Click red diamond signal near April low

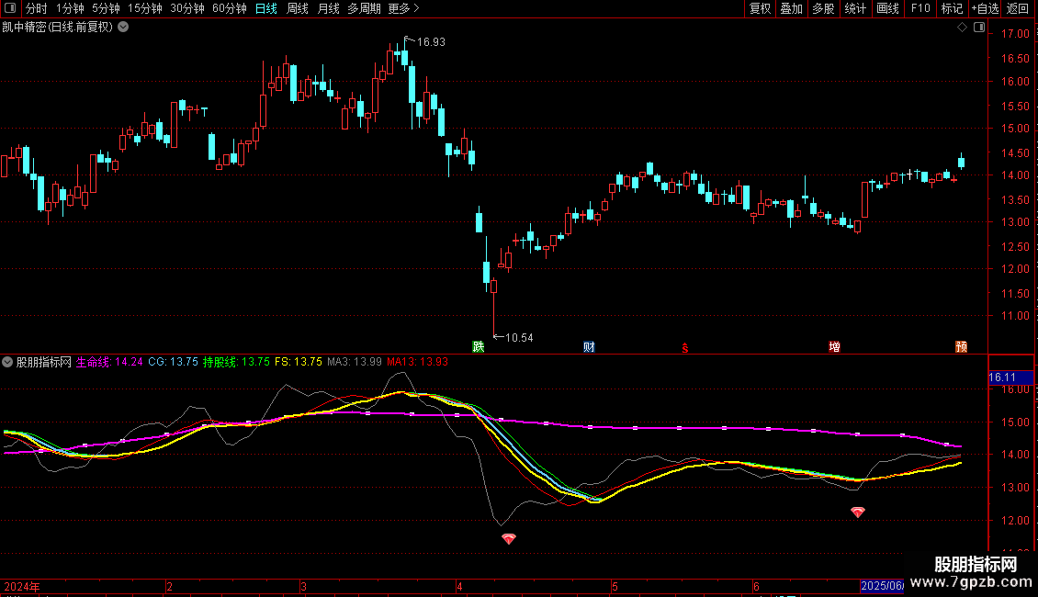point(508,539)
